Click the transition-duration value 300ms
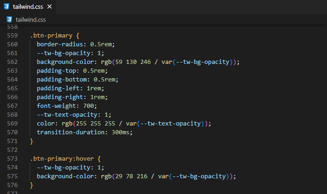 (120, 132)
